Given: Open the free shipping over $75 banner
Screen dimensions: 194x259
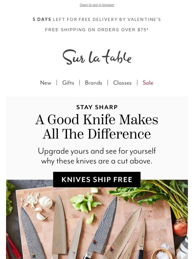Looking at the screenshot, I should click(x=97, y=30).
